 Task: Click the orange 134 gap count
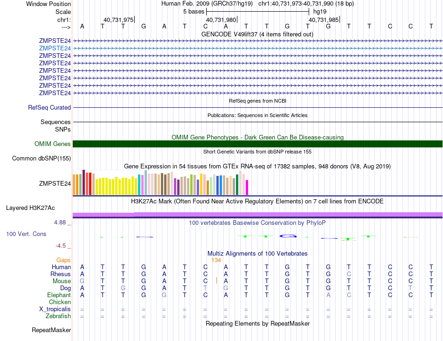[x=216, y=260]
